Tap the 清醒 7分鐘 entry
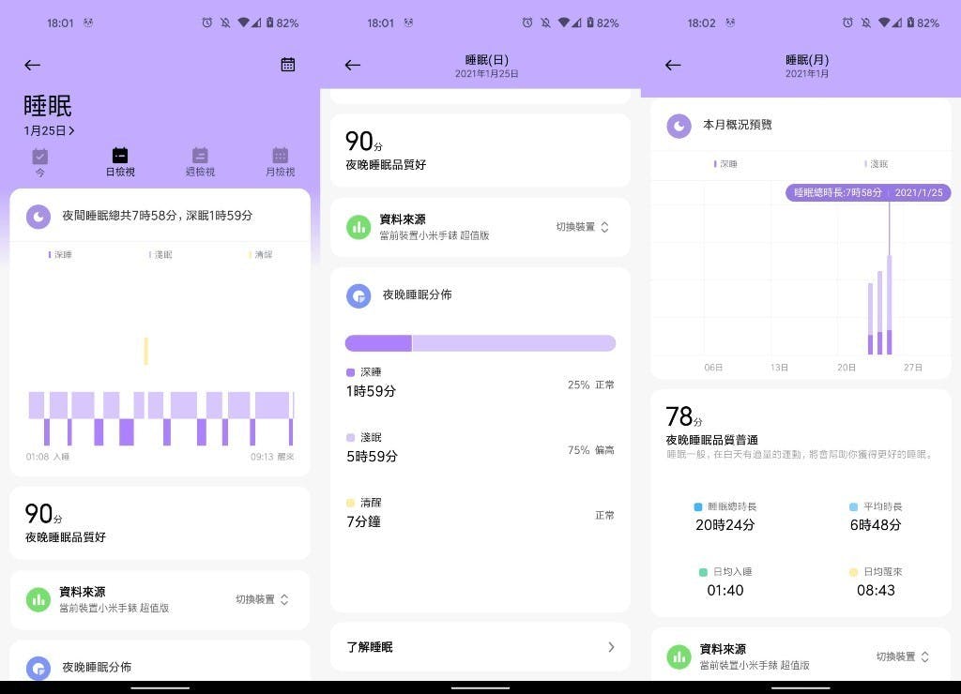This screenshot has height=694, width=961. tap(364, 514)
